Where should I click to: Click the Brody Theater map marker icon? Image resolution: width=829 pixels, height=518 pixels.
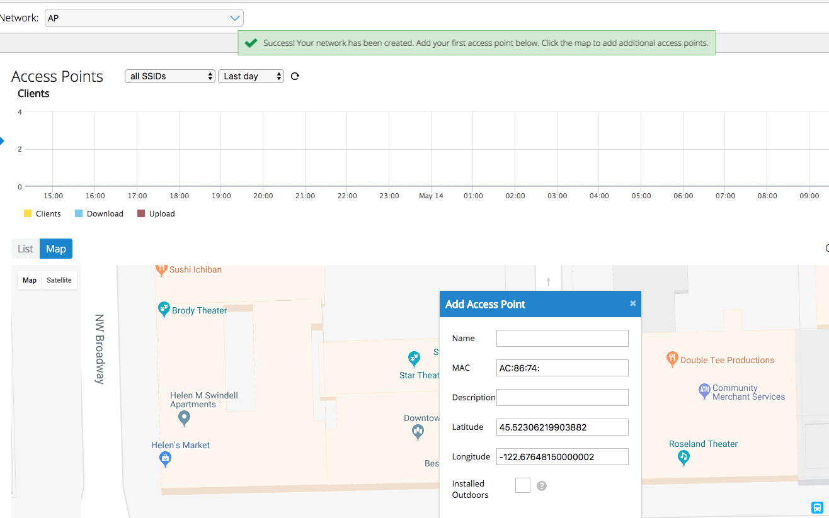click(x=164, y=309)
